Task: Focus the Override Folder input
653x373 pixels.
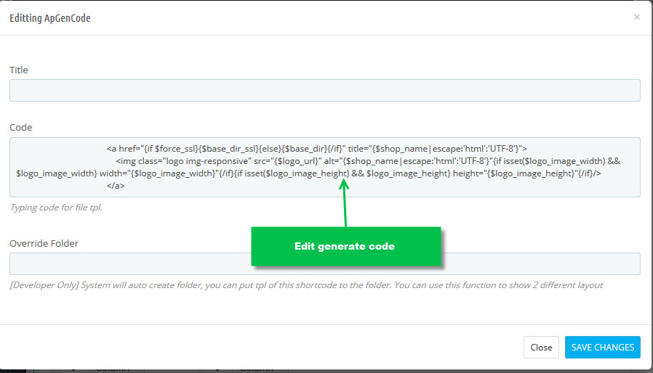Action: click(x=325, y=263)
